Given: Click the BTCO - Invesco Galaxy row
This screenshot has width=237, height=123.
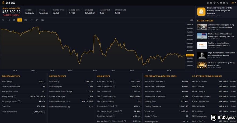Looking at the screenshot, I should pyautogui.click(x=214, y=96).
